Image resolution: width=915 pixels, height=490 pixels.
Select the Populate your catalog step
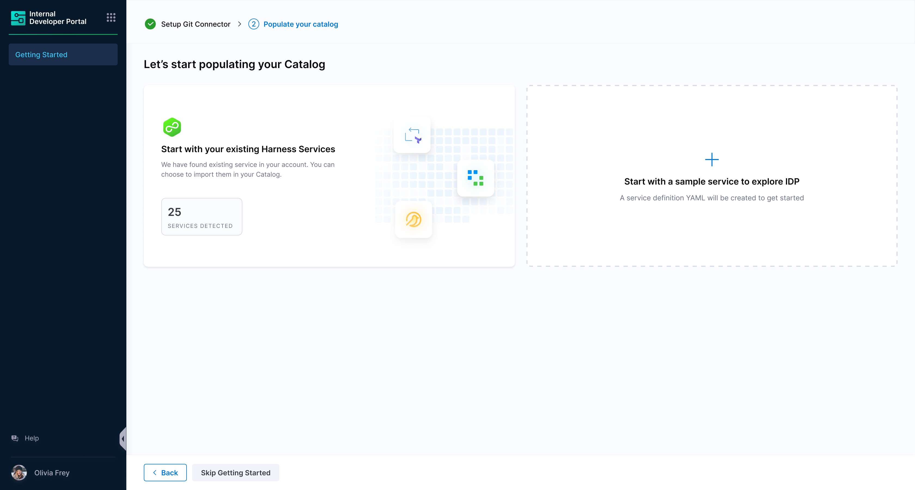(300, 24)
